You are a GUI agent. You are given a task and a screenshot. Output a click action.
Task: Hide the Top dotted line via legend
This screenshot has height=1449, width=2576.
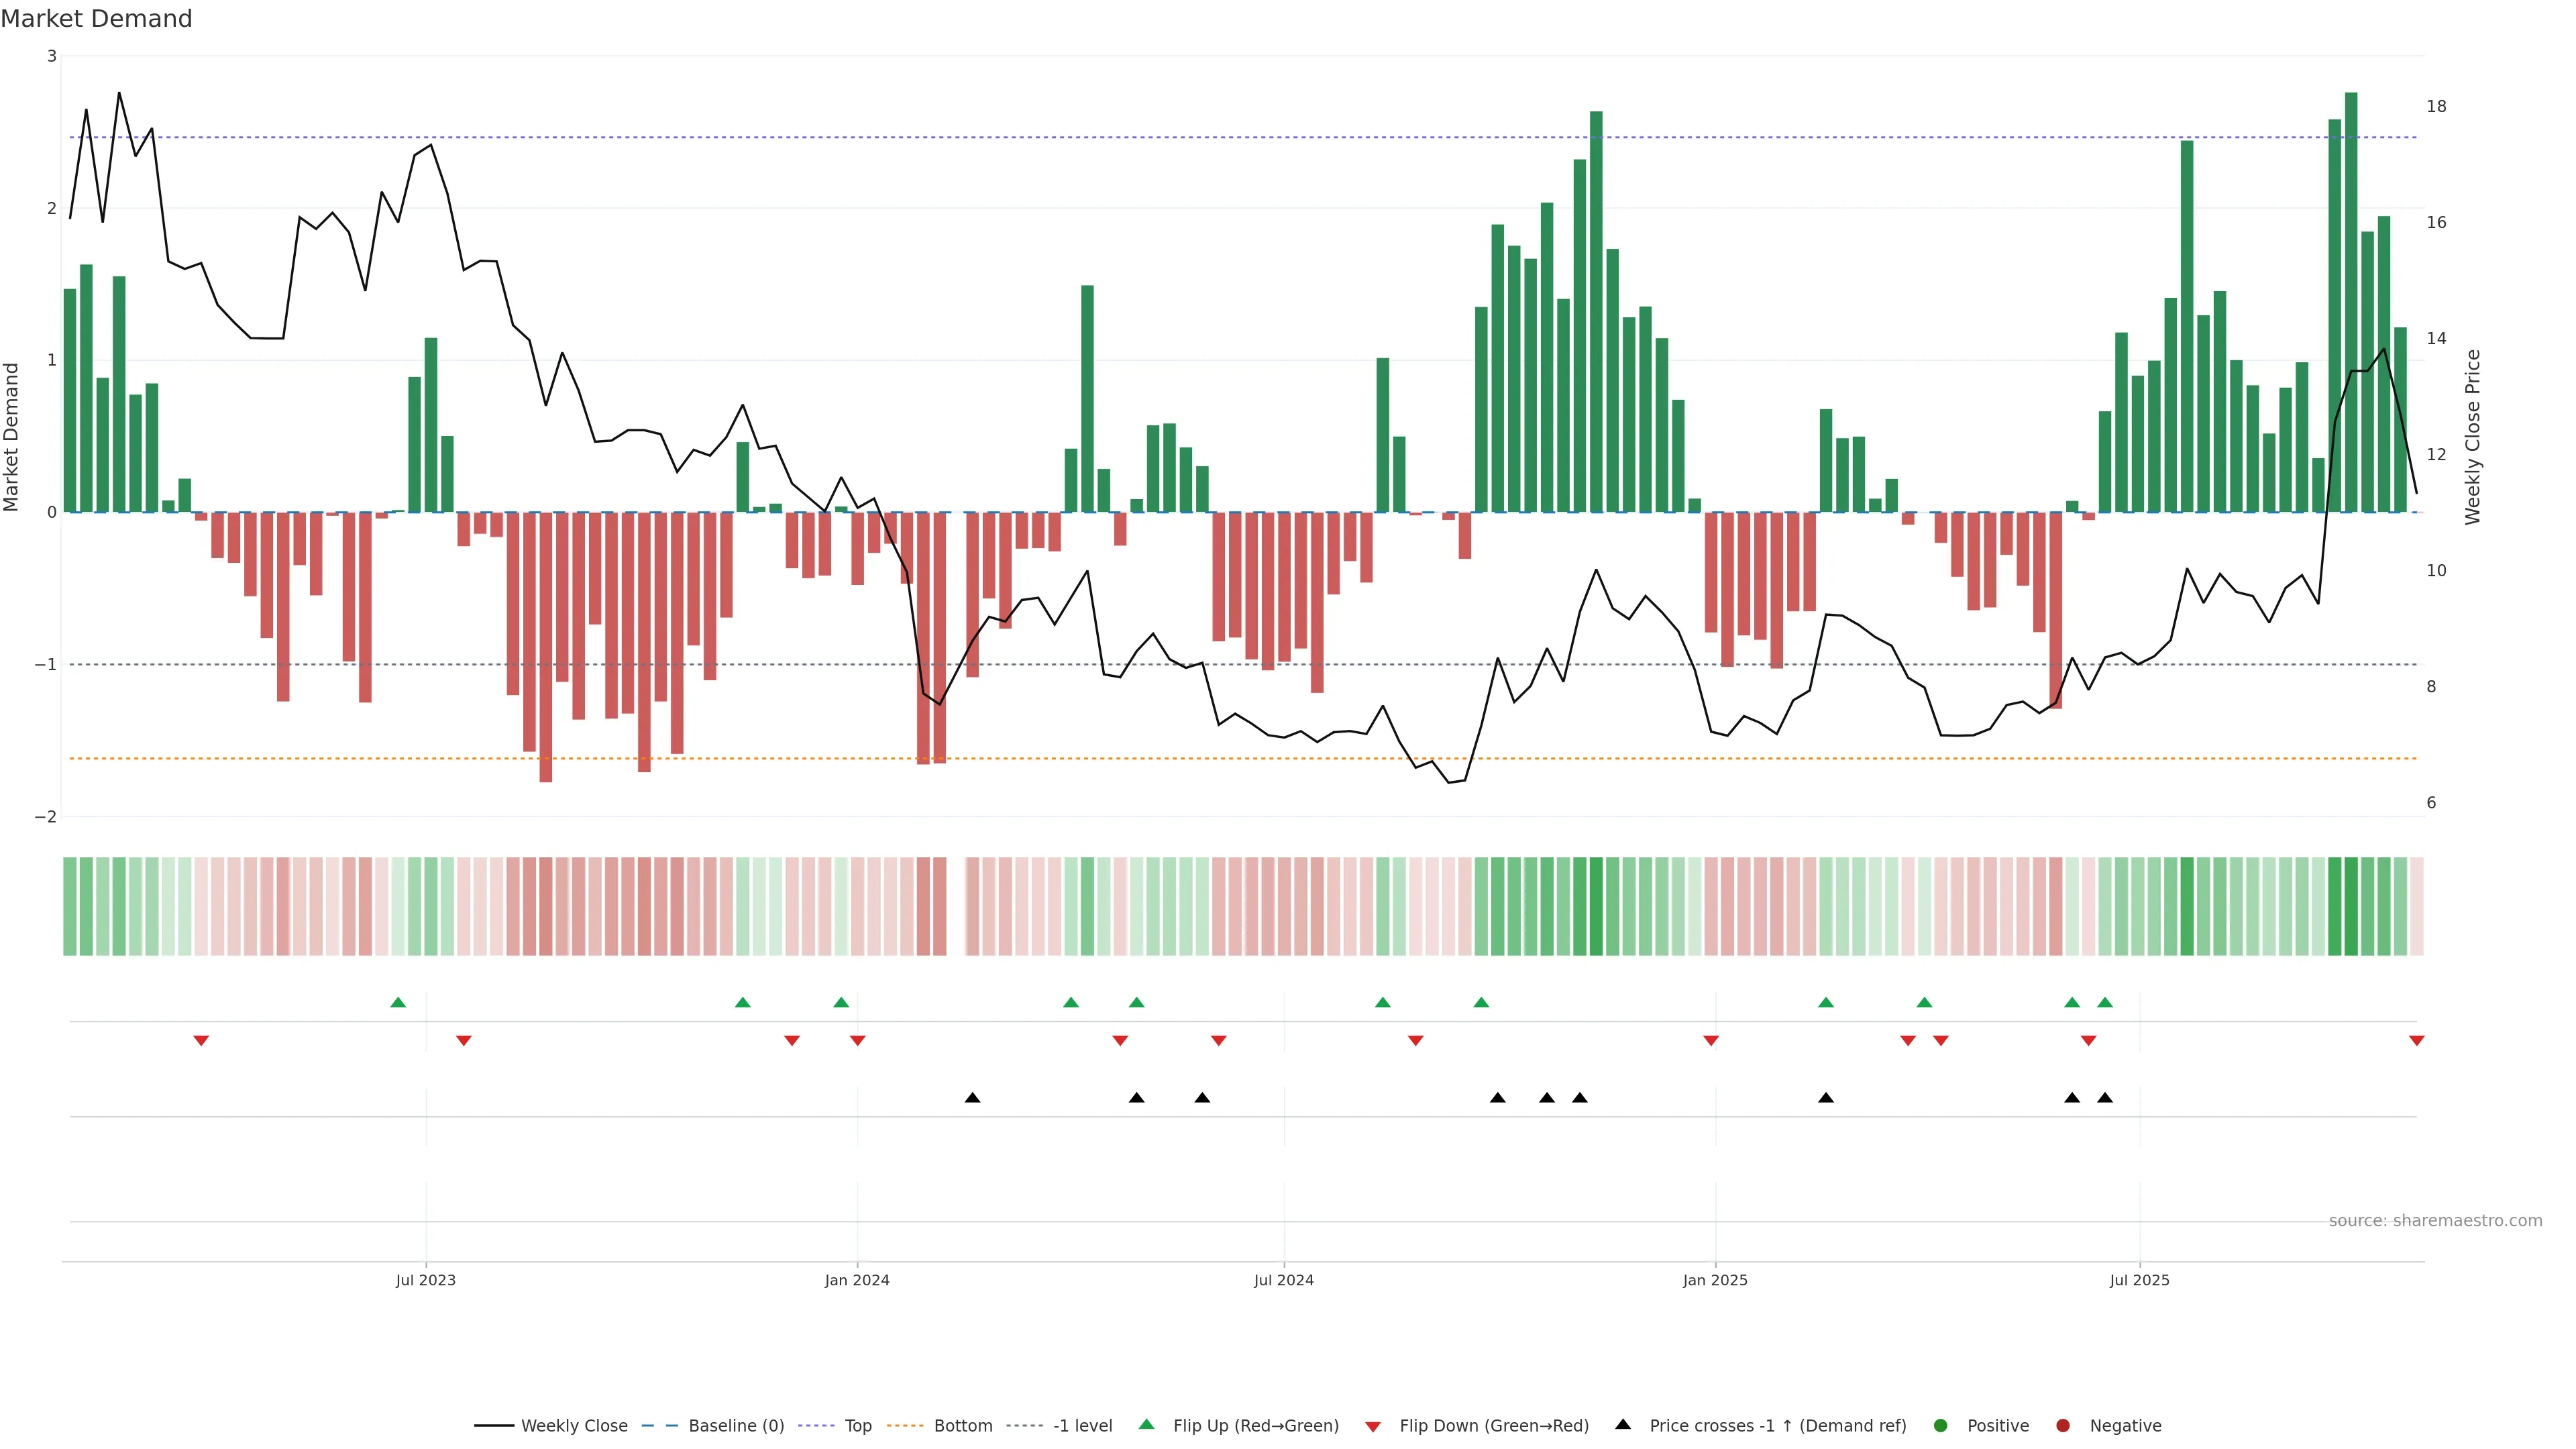[x=857, y=1426]
